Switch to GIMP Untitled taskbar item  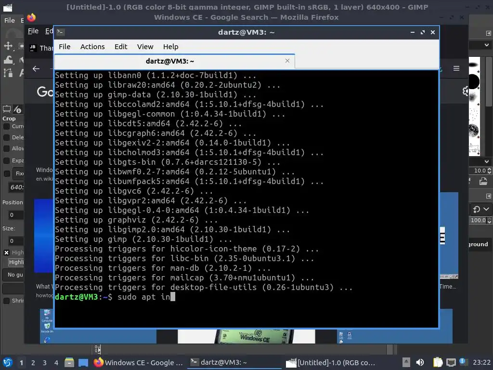point(330,362)
